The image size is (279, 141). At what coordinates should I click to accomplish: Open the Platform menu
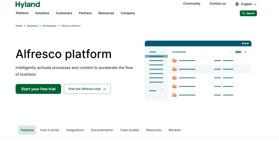[x=22, y=13]
